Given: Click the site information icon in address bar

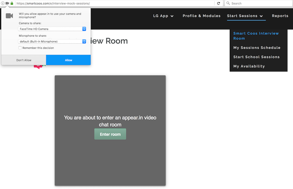Looking at the screenshot, I should (x=3, y=3).
